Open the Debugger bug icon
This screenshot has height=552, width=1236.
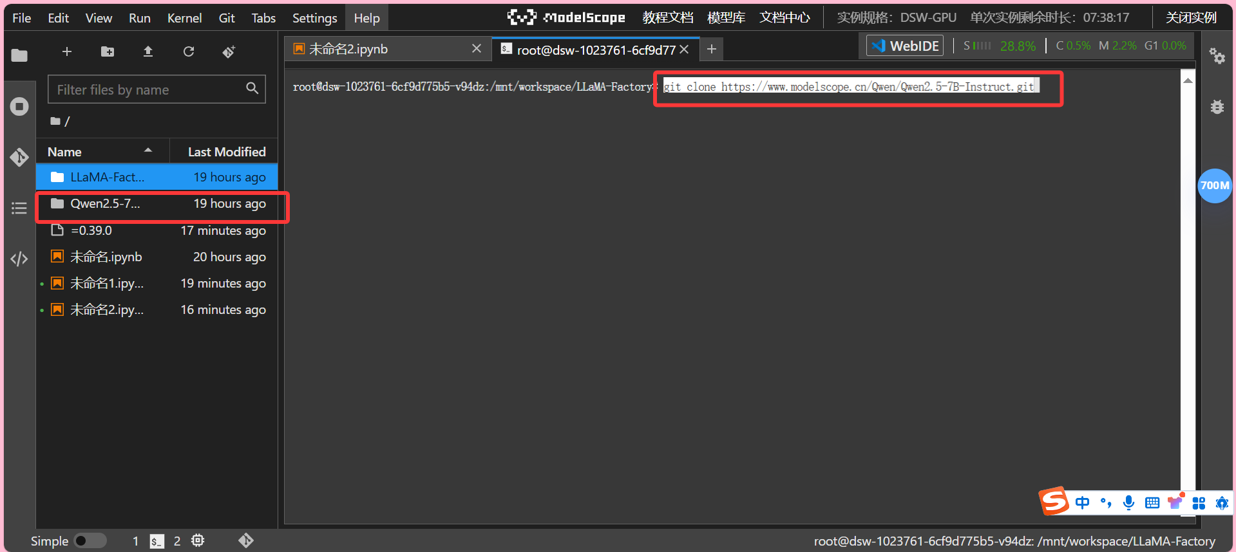[x=1217, y=107]
